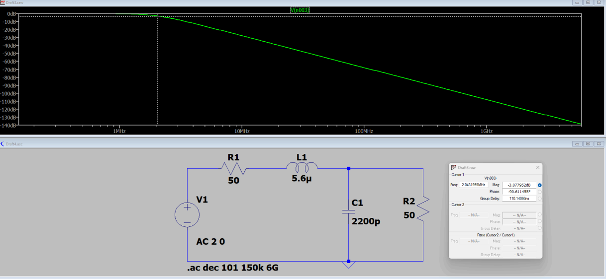Viewport: 606px width, 279px height.
Task: Click the Cursor 1 Mag value field
Action: (x=519, y=185)
